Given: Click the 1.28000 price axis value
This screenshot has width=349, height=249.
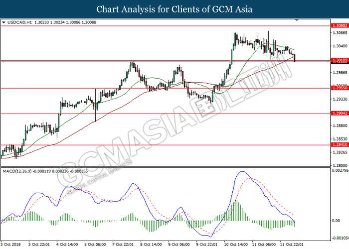Looking at the screenshot, I should coord(340,165).
